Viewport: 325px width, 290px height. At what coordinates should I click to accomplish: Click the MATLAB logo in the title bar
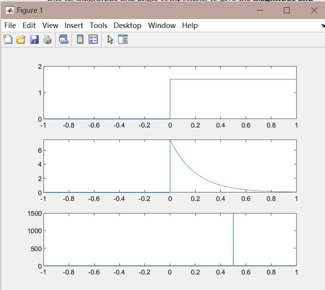10,10
